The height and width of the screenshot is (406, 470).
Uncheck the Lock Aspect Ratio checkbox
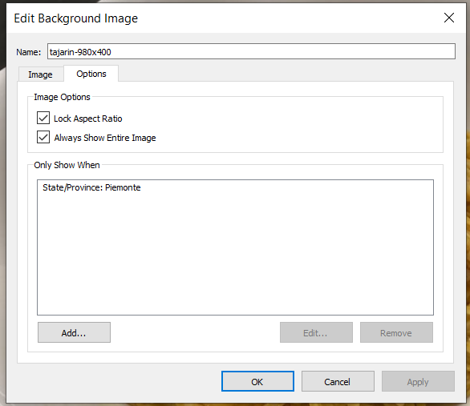[43, 118]
